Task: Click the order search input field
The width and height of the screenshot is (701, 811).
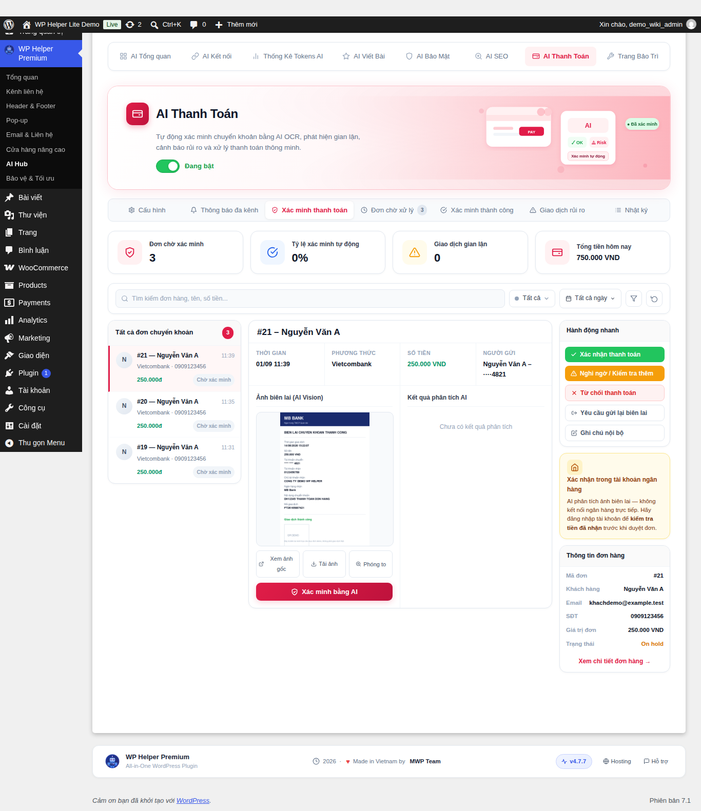Action: tap(310, 299)
